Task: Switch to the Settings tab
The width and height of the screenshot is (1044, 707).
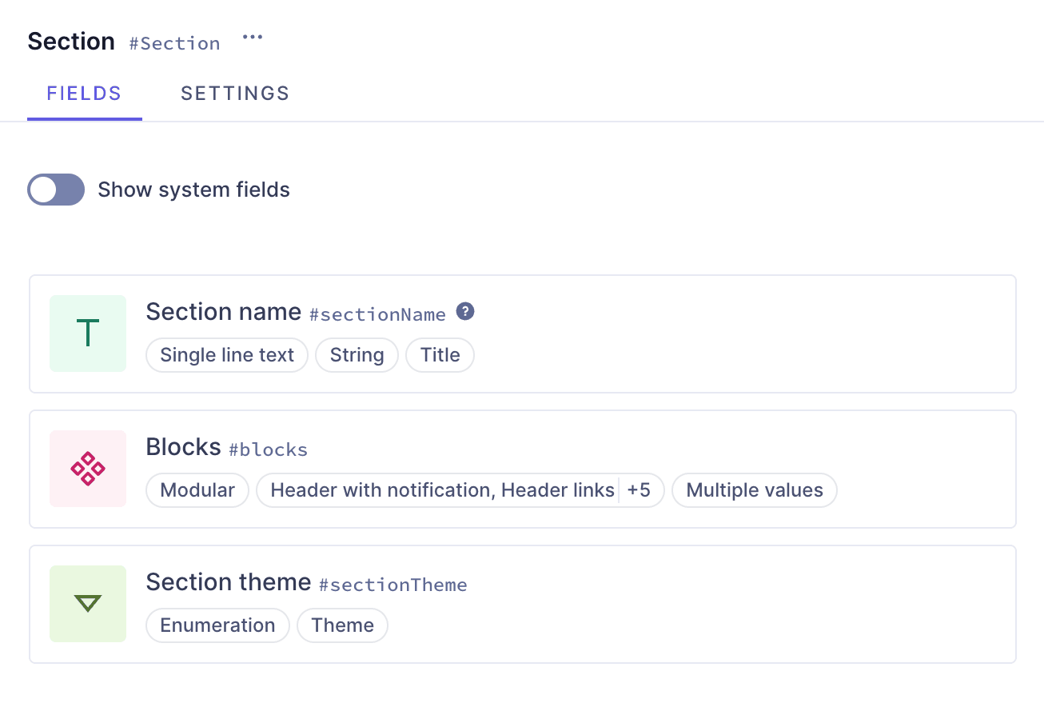Action: 235,94
